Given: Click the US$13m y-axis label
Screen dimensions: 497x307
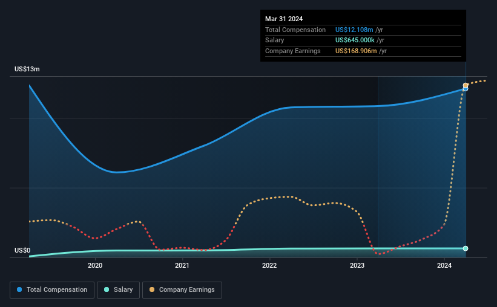Looking at the screenshot, I should (x=27, y=69).
